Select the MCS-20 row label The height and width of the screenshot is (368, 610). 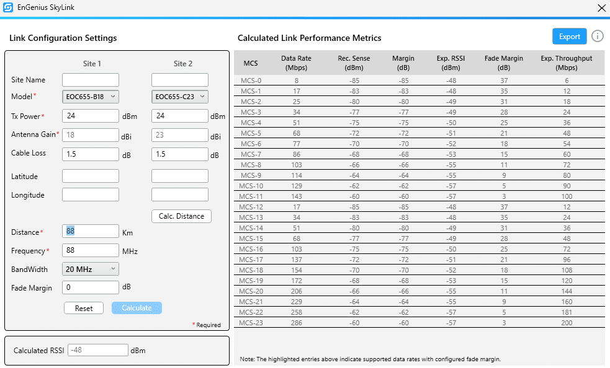point(251,291)
